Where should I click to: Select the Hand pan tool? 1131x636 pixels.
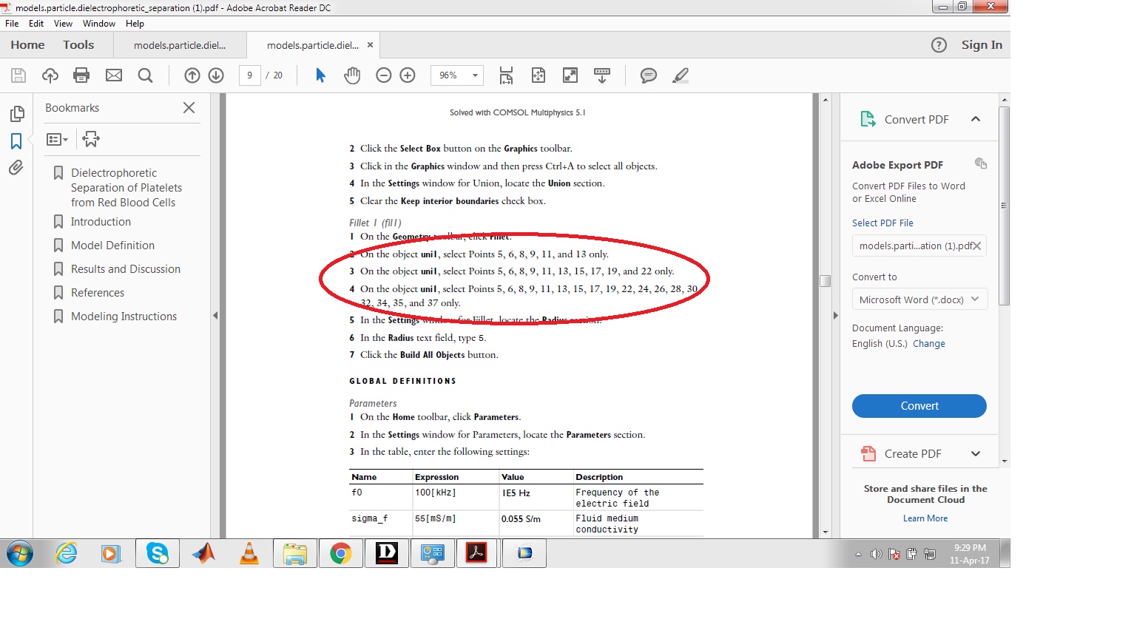pos(352,75)
